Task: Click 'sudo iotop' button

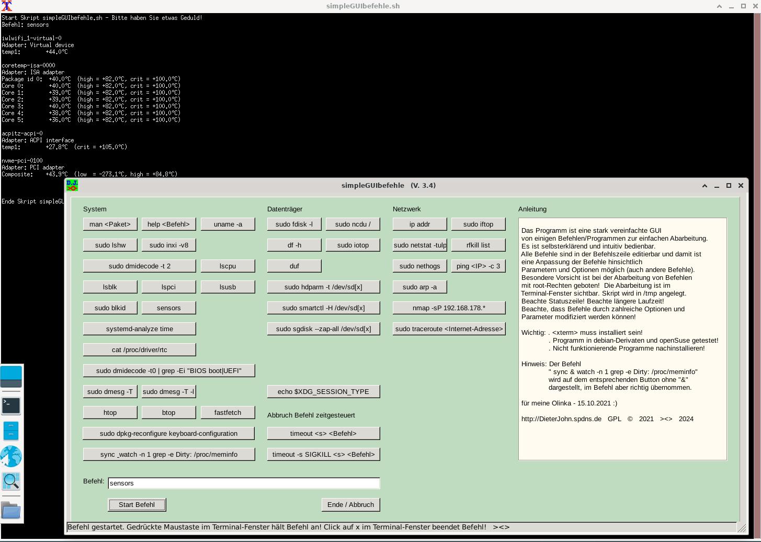Action: (x=353, y=245)
